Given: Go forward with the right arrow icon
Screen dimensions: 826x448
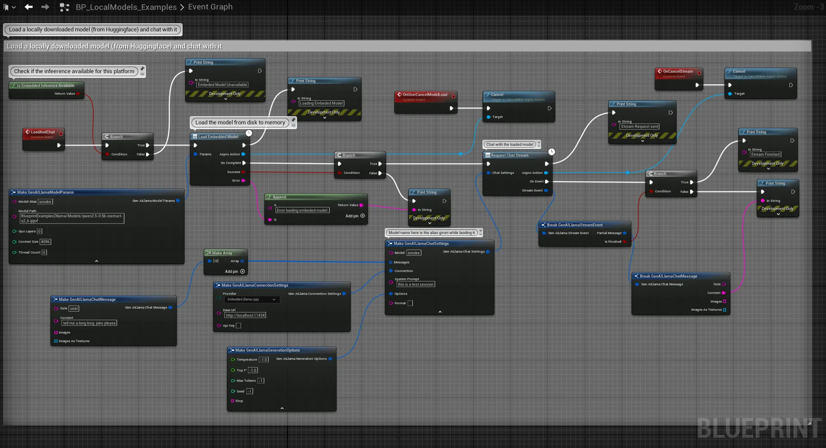Looking at the screenshot, I should pos(45,7).
